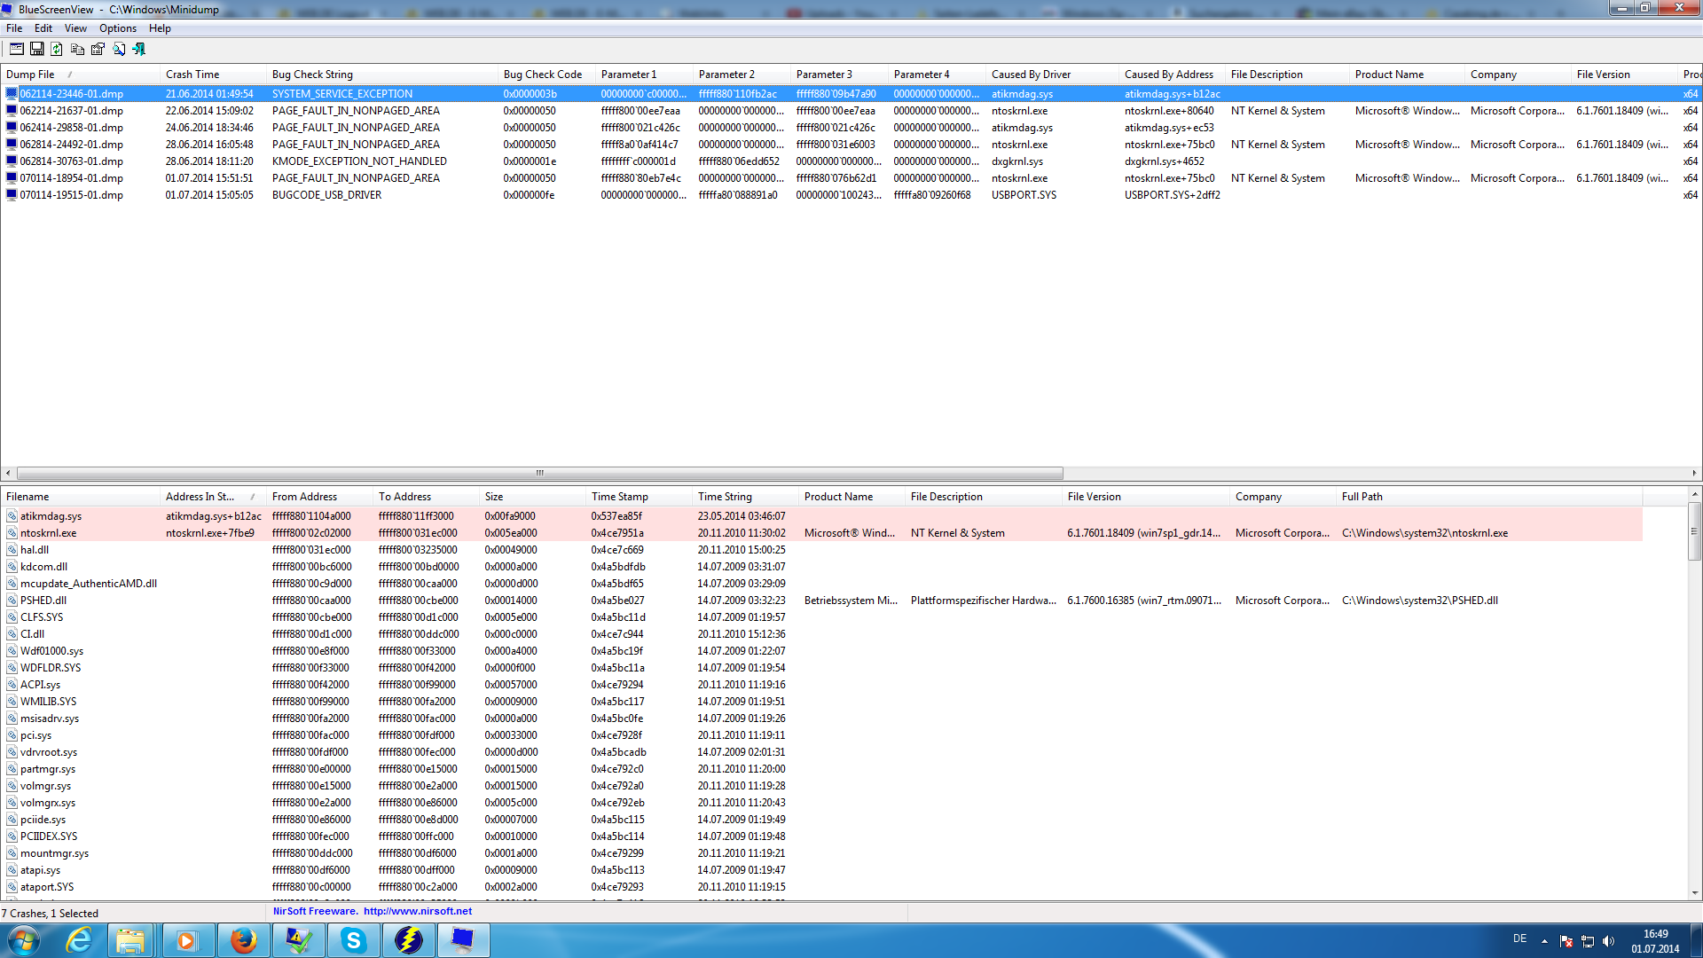Click the Exit door toolbar icon
The image size is (1703, 958).
pos(139,50)
